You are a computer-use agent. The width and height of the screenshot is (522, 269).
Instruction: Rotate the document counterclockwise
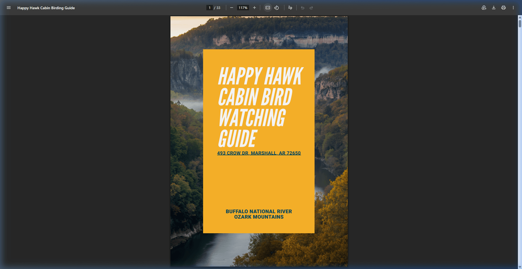[276, 8]
